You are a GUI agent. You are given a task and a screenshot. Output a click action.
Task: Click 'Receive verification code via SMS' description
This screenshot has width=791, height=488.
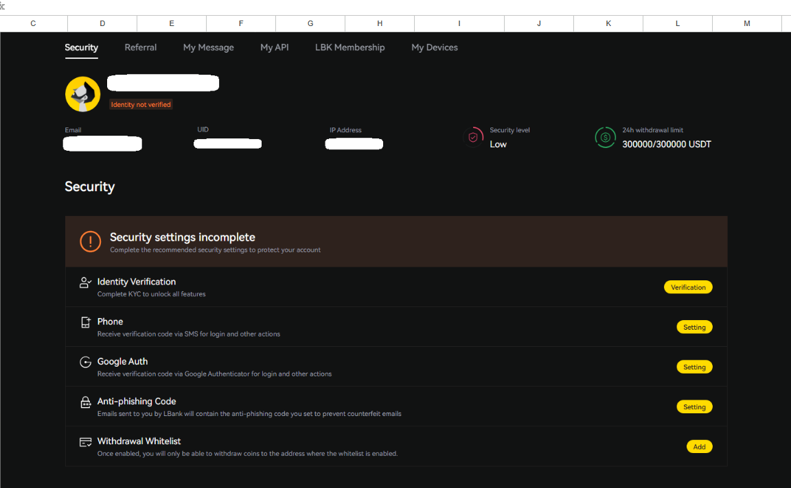point(189,334)
